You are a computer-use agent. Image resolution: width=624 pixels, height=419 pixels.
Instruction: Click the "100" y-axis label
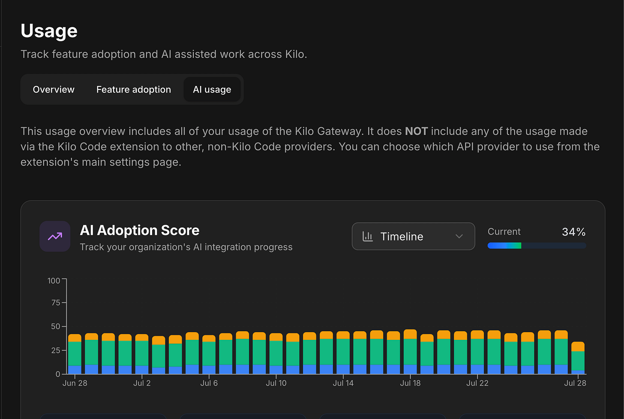click(x=54, y=281)
